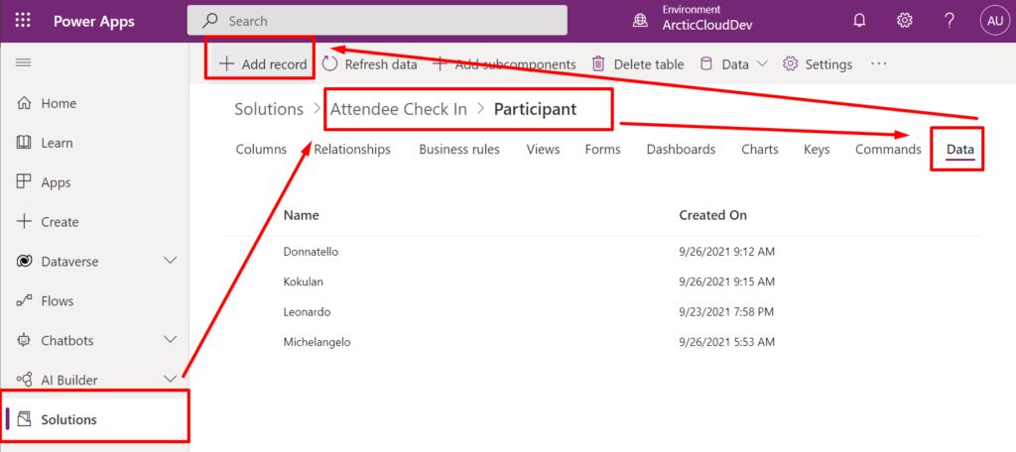The width and height of the screenshot is (1016, 452).
Task: Click the Power Apps title
Action: [x=94, y=22]
